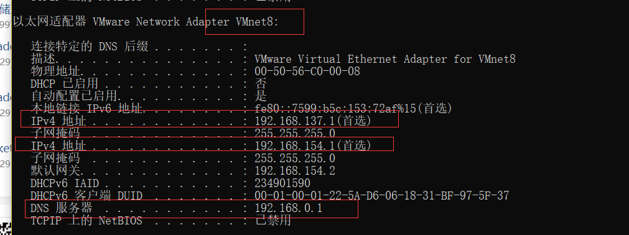
Task: Click the DNS 服务器 label
Action: pyautogui.click(x=62, y=208)
